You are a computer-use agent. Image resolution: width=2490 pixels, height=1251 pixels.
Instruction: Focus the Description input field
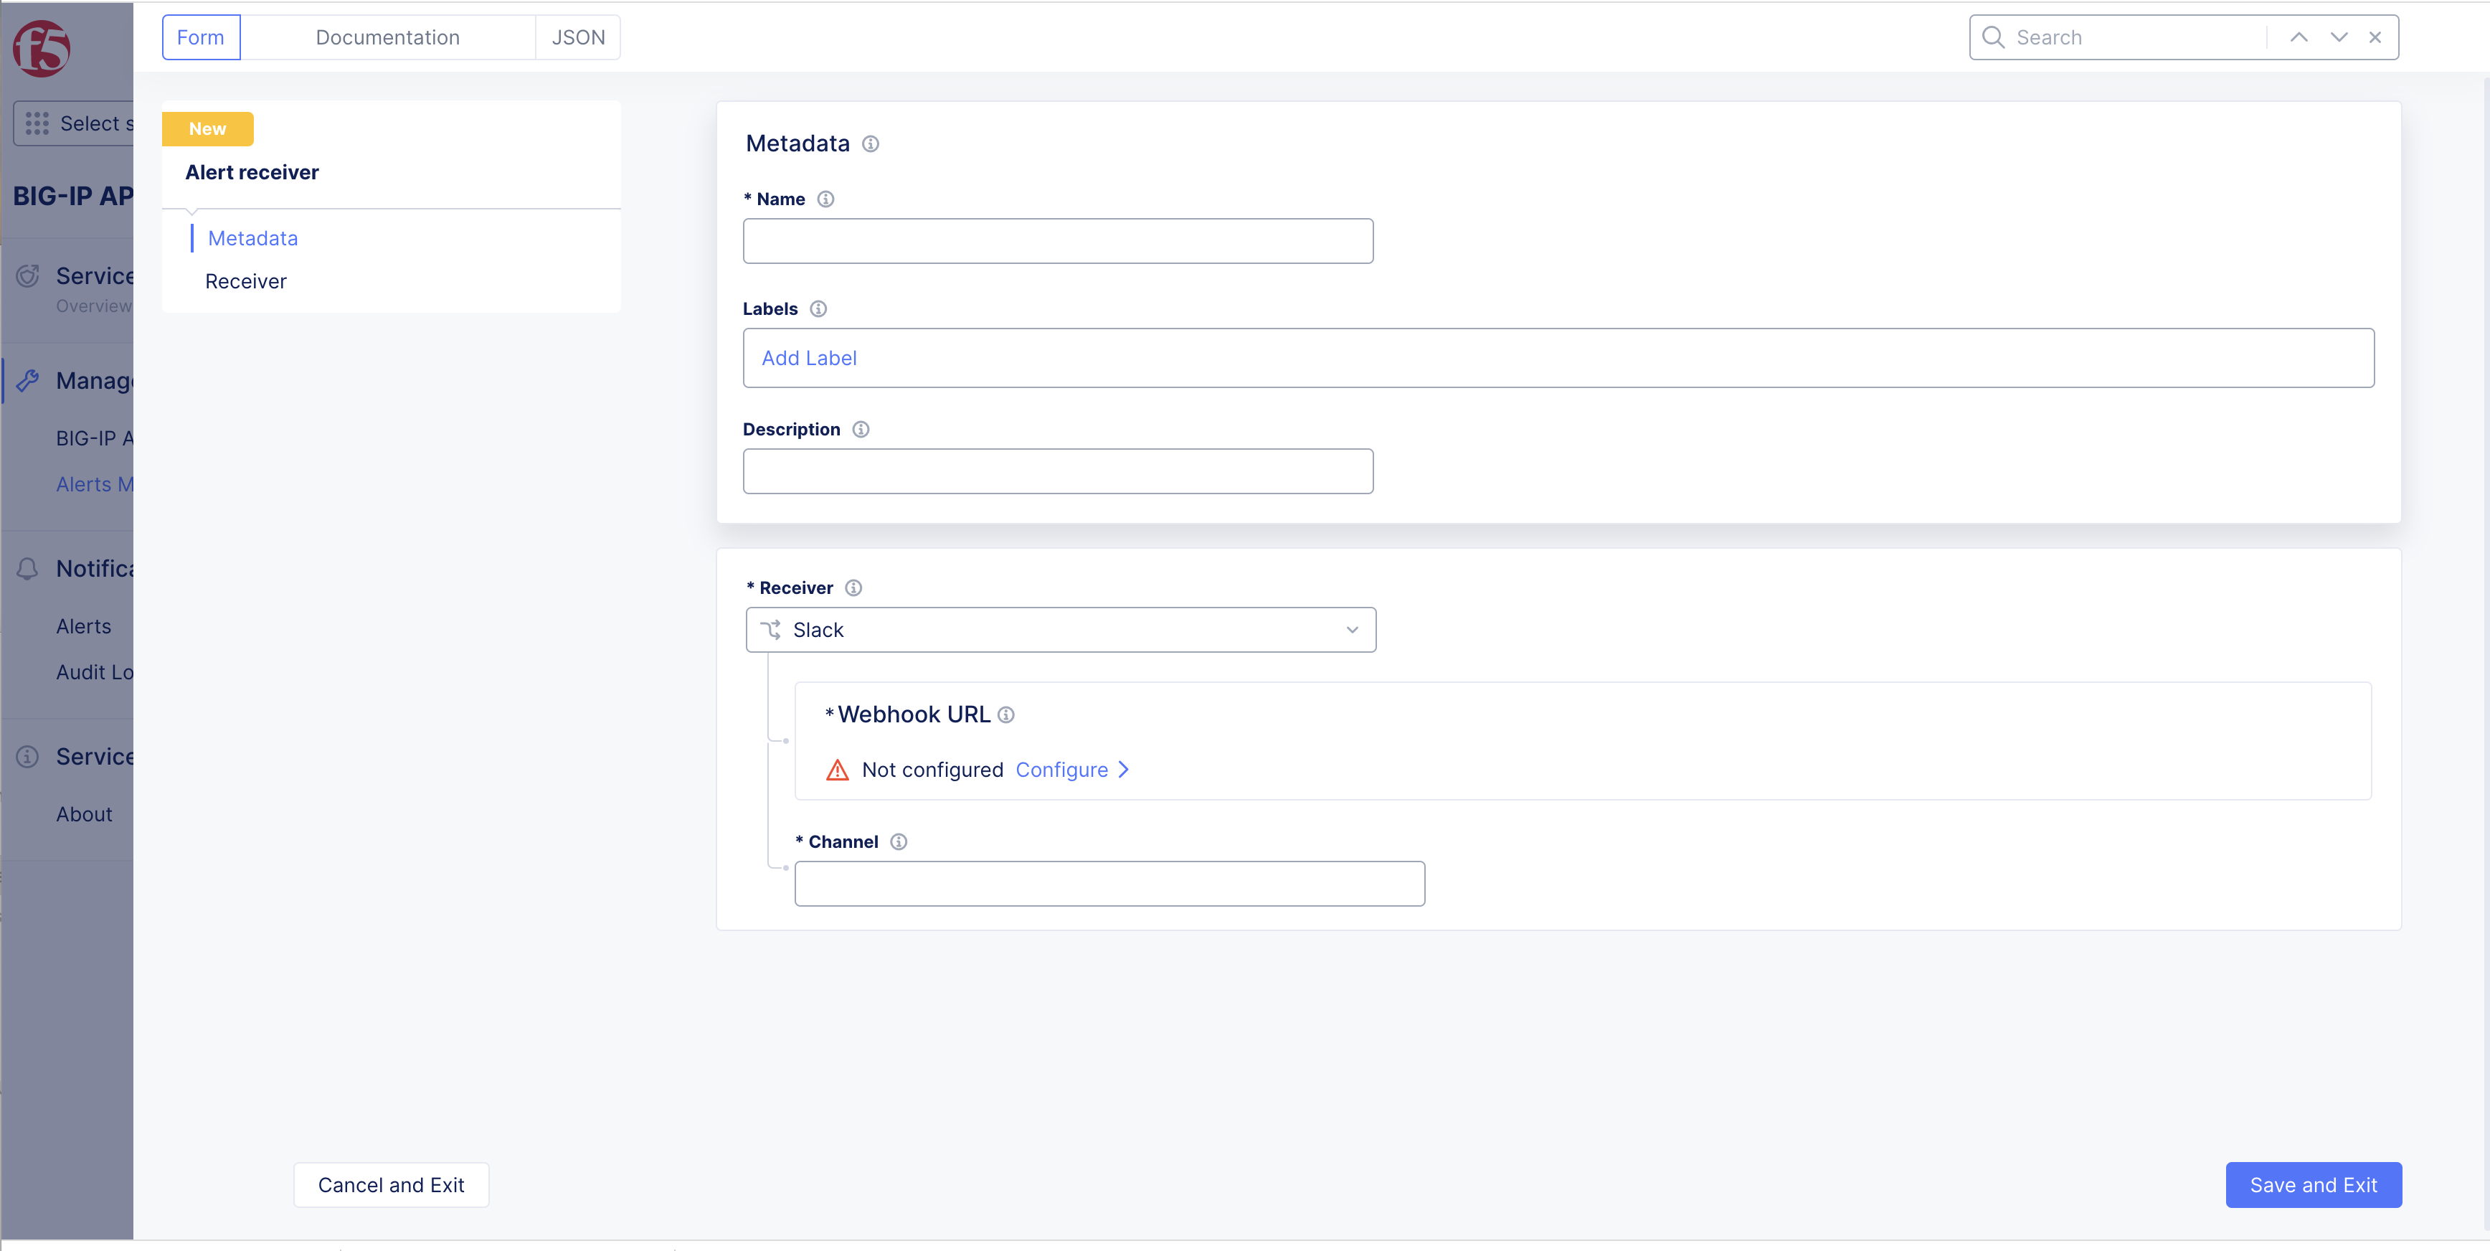[1058, 472]
